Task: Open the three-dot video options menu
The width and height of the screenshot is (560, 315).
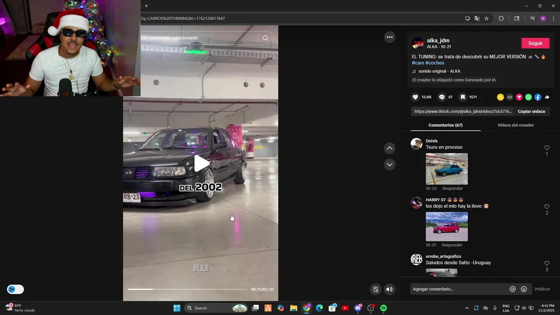Action: (389, 37)
